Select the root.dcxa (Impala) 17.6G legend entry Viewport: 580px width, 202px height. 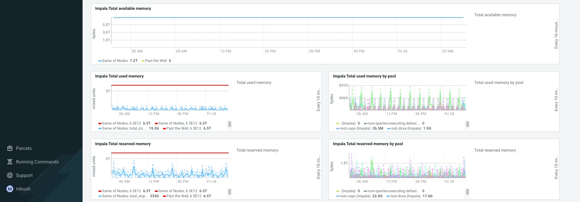410,196
